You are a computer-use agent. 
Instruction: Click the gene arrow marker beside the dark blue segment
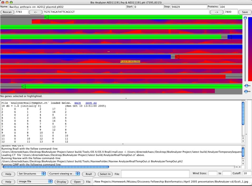point(230,37)
